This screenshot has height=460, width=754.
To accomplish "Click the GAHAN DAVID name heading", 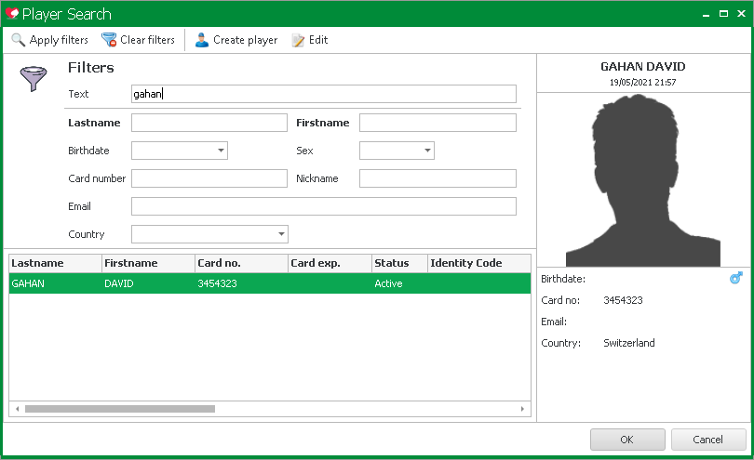I will coord(643,66).
